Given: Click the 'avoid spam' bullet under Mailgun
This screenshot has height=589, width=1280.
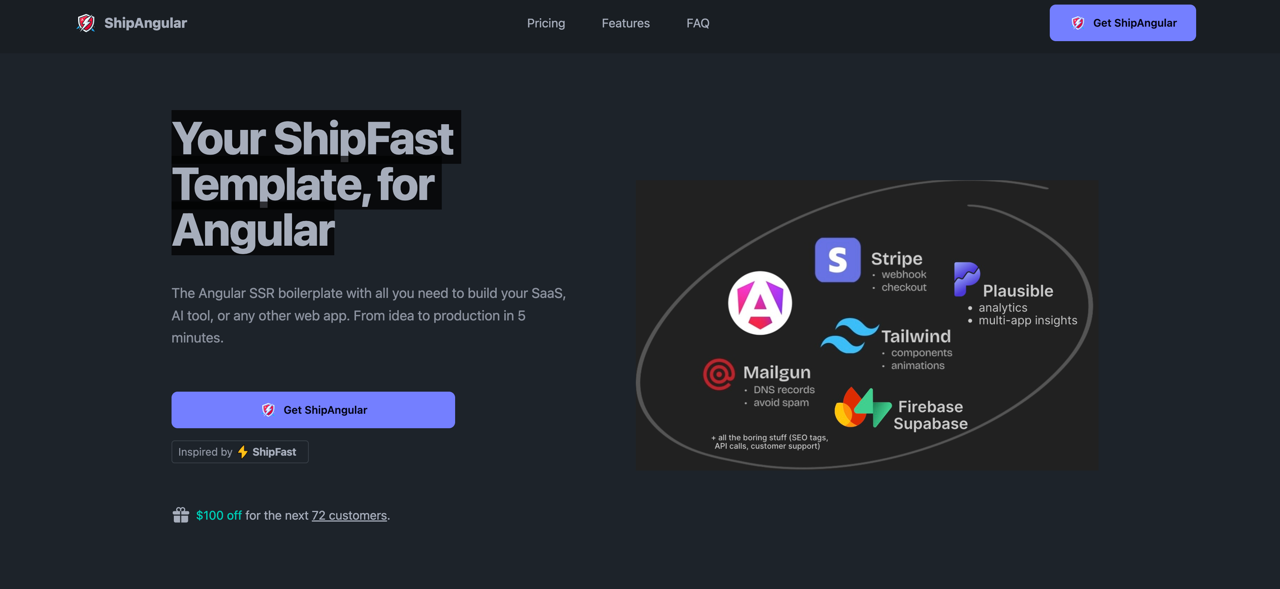Looking at the screenshot, I should (x=781, y=403).
